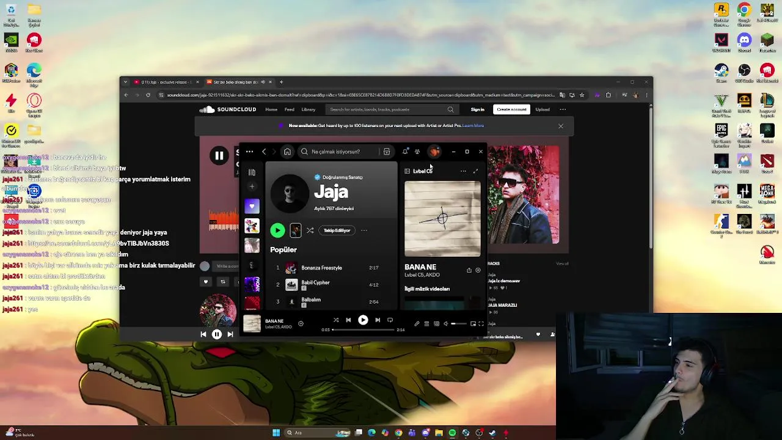Image resolution: width=782 pixels, height=440 pixels.
Task: Add BANA NE to playlist in right panel
Action: 478,270
